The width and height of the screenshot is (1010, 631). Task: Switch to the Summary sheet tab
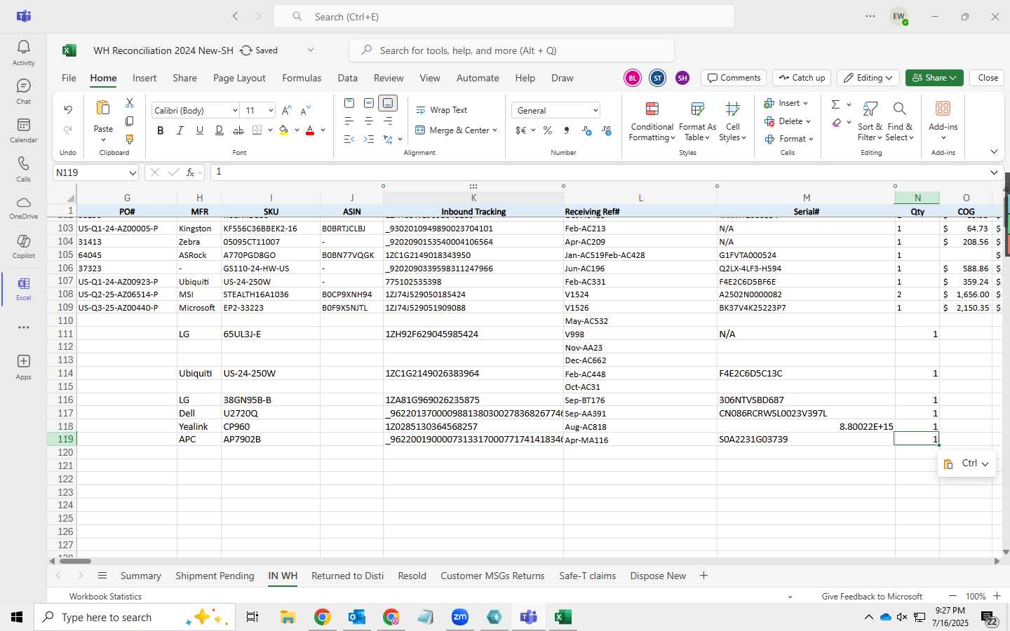[140, 576]
